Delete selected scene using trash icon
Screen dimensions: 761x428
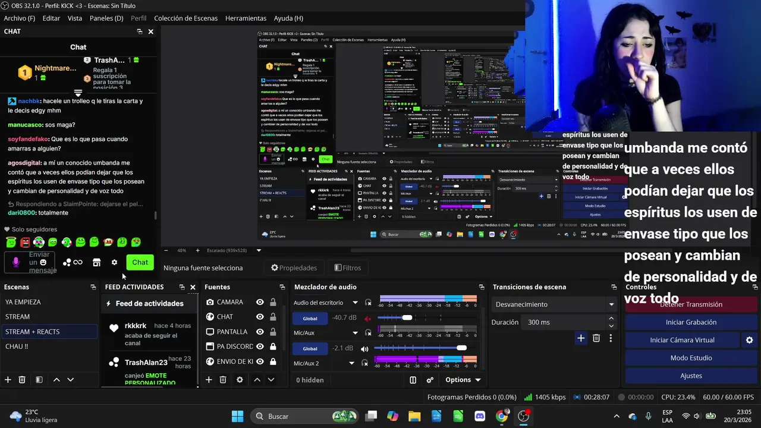[22, 380]
